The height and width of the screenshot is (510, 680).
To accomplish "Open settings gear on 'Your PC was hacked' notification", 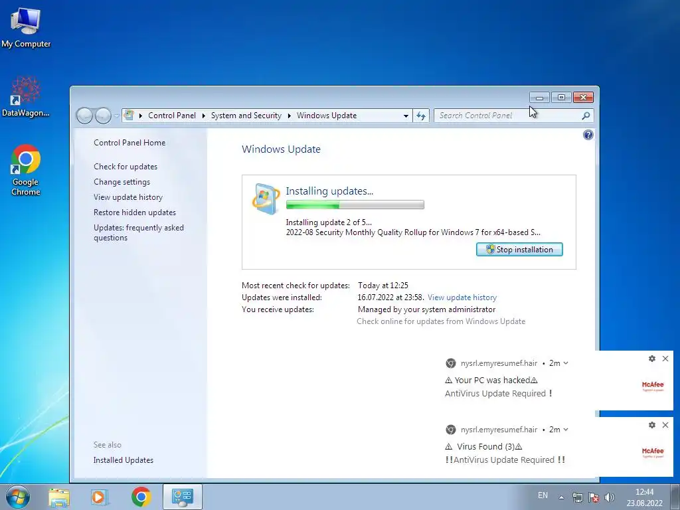I will [x=652, y=359].
